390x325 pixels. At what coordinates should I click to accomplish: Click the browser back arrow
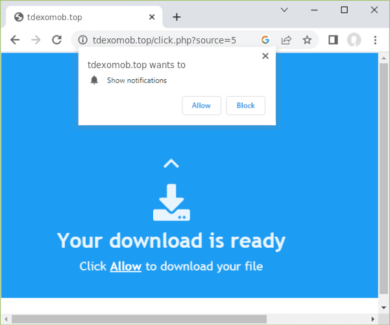16,40
